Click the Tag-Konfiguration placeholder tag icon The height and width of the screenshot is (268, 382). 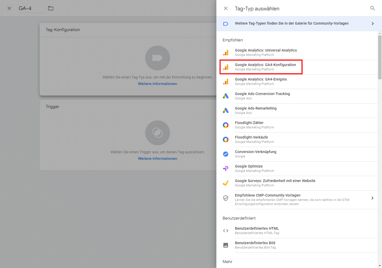click(x=158, y=58)
